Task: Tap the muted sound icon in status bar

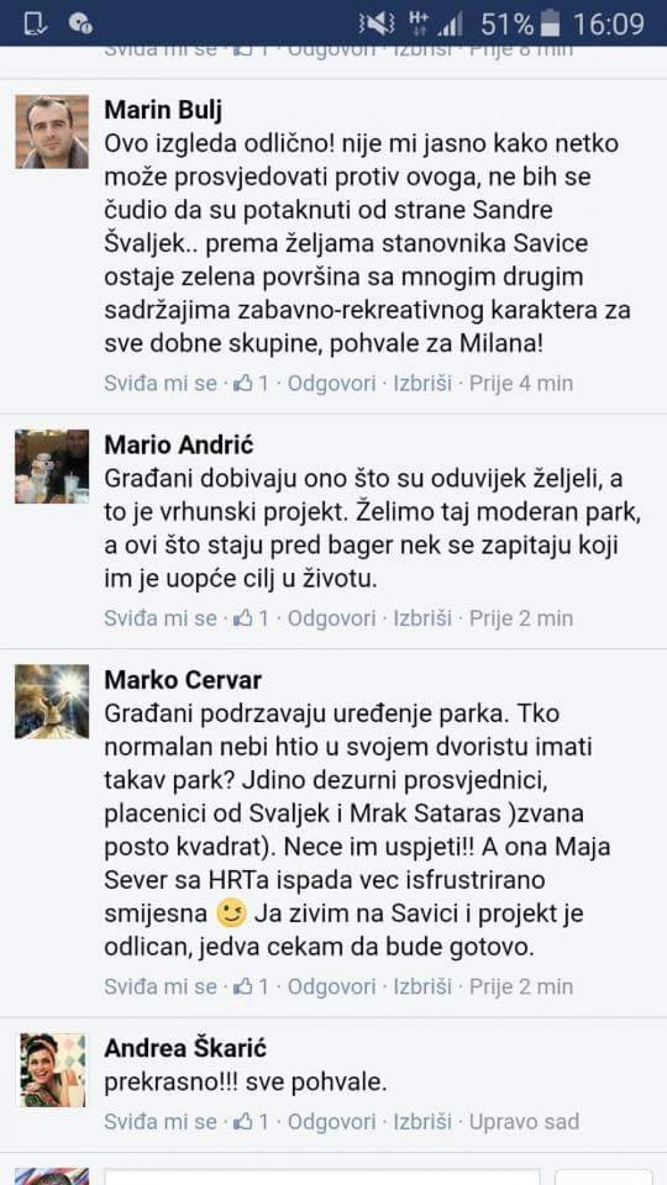Action: click(377, 24)
